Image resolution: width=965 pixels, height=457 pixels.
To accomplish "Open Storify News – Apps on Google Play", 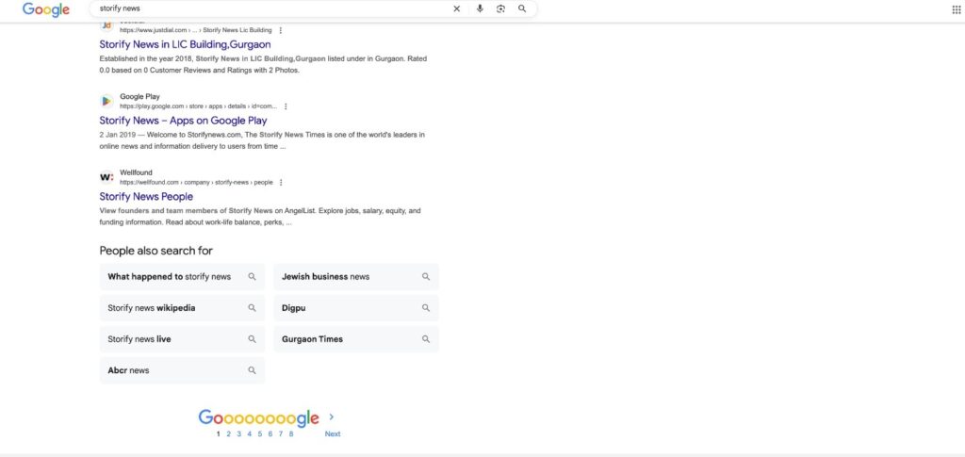I will [x=183, y=121].
